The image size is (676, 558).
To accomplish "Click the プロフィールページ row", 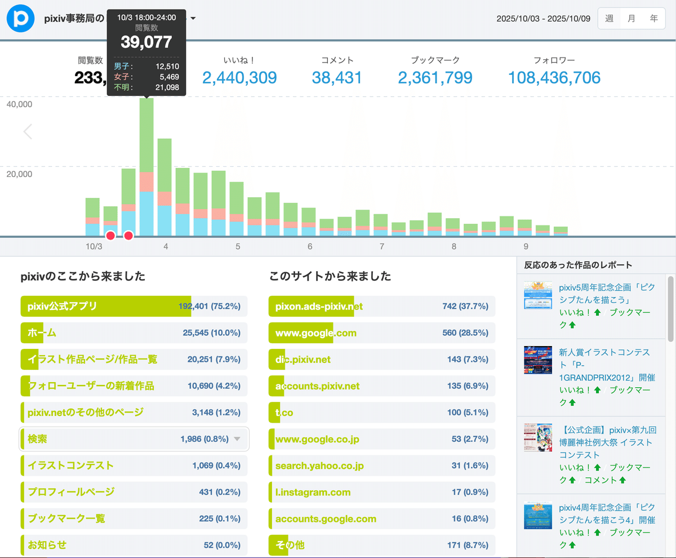I will (x=134, y=491).
